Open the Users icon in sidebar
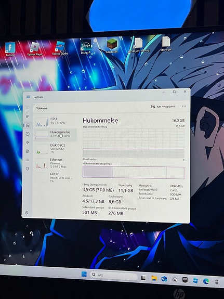Viewport: 224px width, 299px height. point(28,151)
